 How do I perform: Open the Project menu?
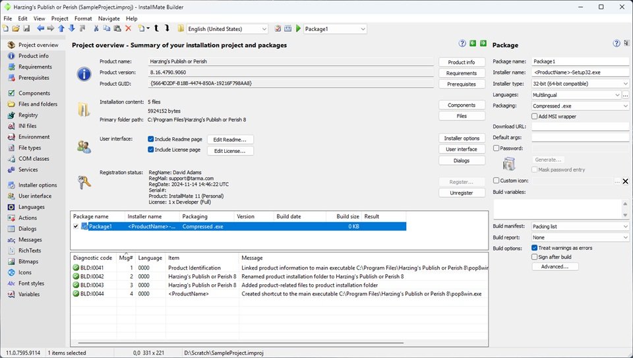[60, 18]
